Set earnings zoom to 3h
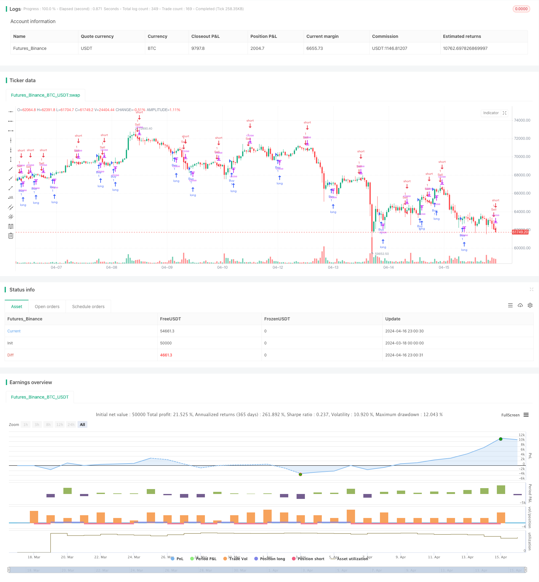 [37, 424]
